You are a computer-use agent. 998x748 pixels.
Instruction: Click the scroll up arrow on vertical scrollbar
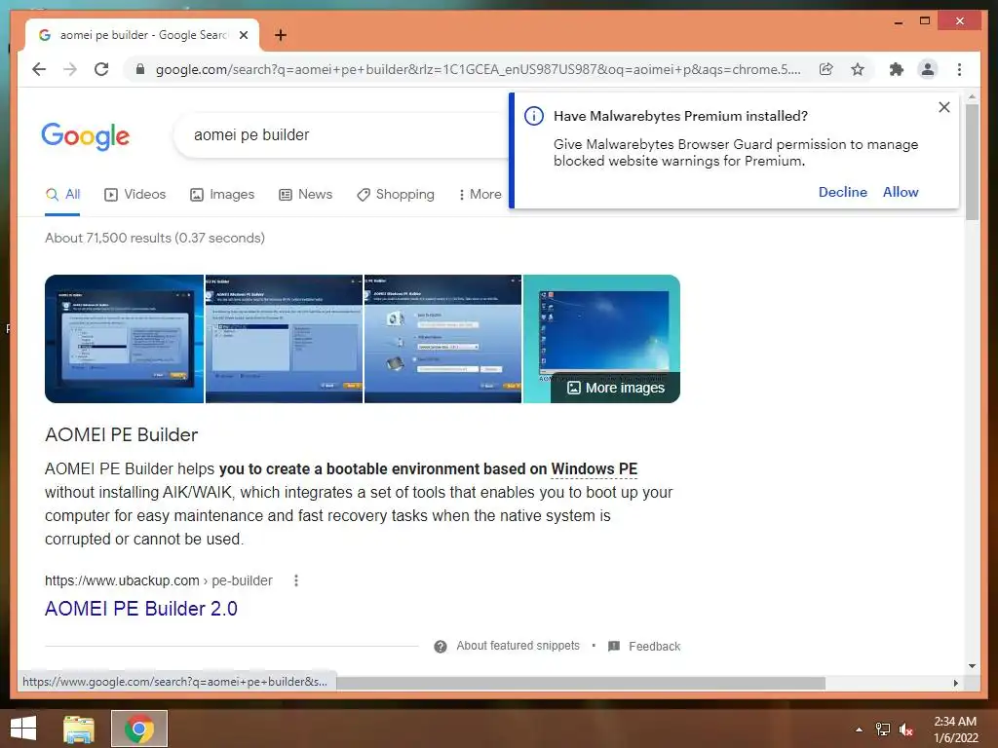[972, 96]
